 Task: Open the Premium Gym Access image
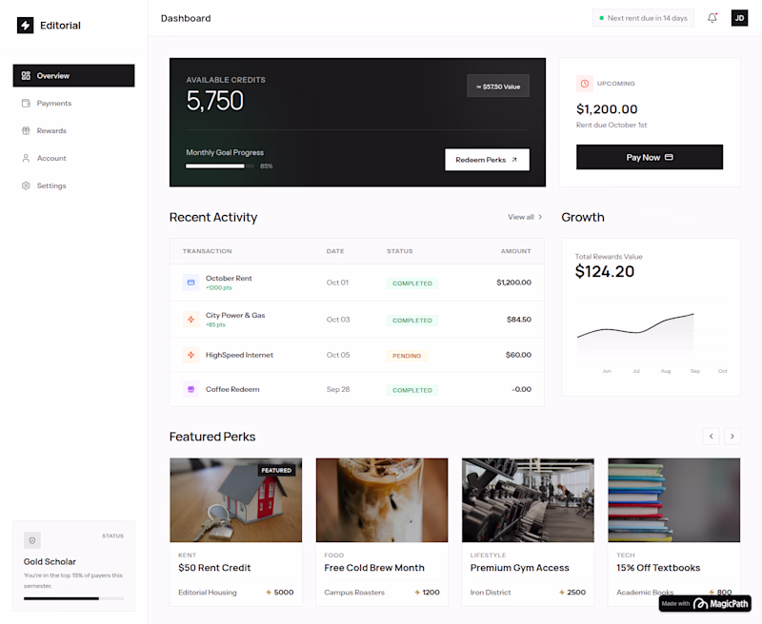point(528,499)
